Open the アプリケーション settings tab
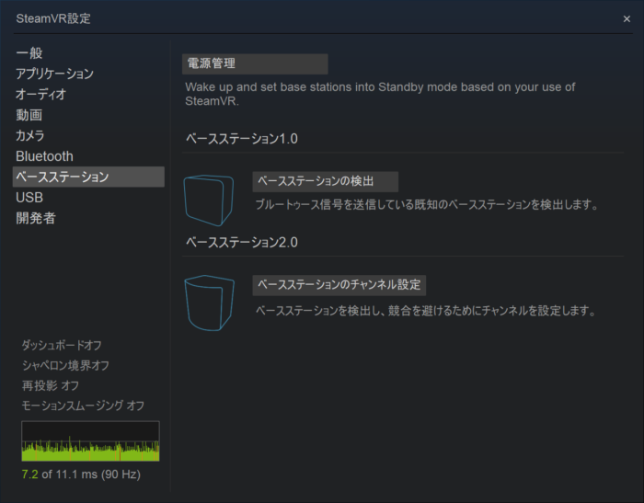This screenshot has width=644, height=503. (54, 74)
